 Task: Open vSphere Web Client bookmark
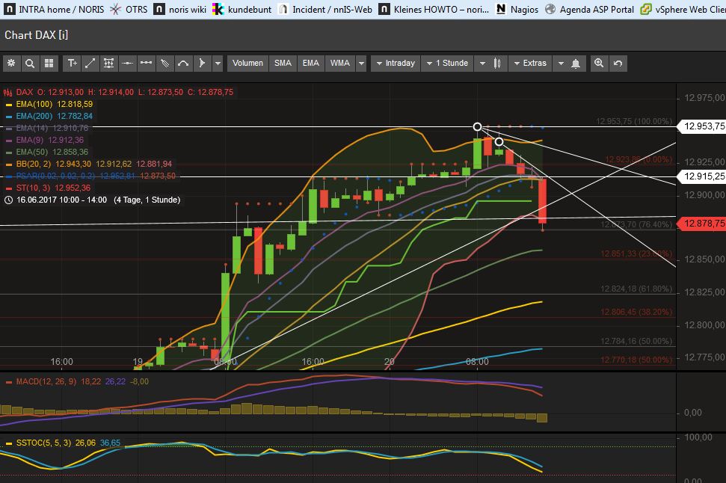[683, 9]
